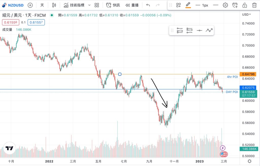Click the 快訊 alert button
Image resolution: width=260 pixels, height=166 pixels.
113,5
